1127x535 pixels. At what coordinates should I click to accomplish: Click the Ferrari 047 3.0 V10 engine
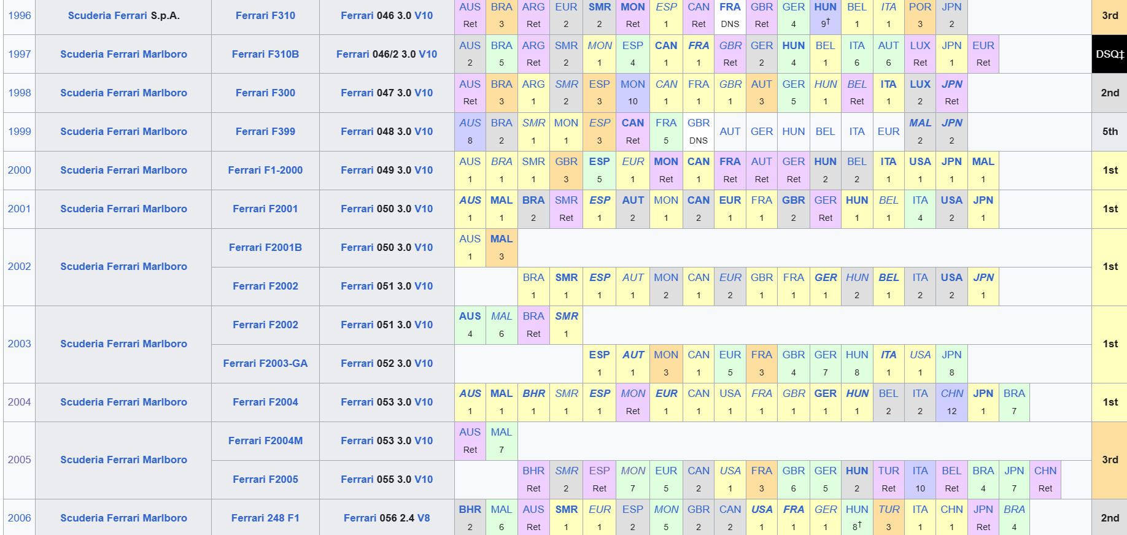(387, 93)
